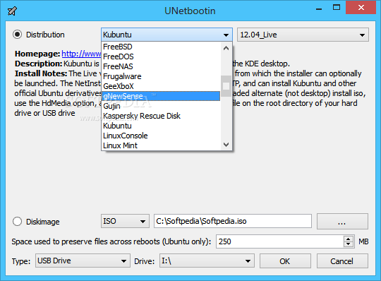Increase persistent space with up stepper arrow
381x281 pixels.
tap(349, 239)
